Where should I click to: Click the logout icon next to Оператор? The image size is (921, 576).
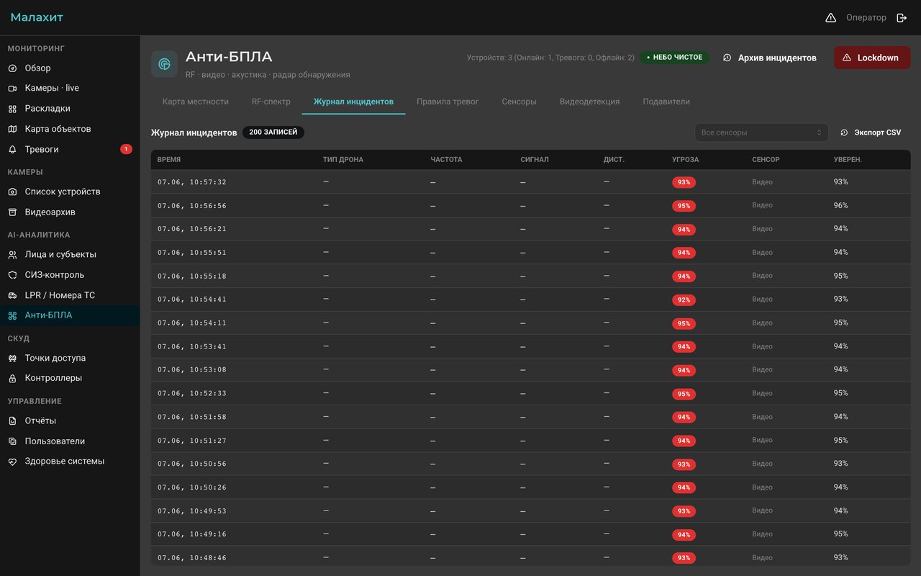(x=902, y=17)
